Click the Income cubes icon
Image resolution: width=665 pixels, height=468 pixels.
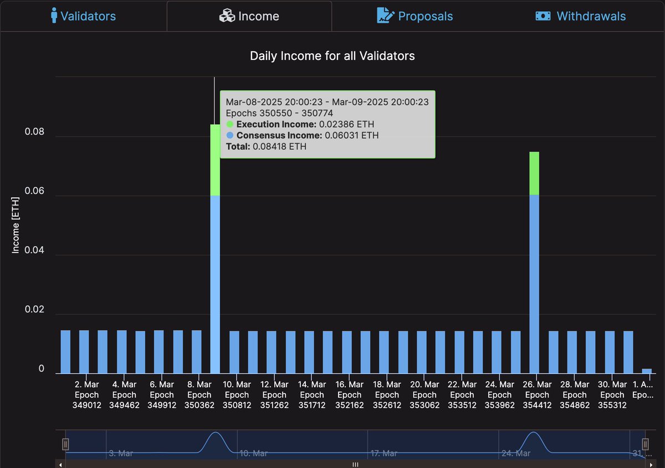pos(227,16)
